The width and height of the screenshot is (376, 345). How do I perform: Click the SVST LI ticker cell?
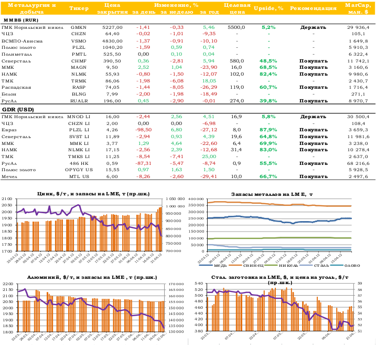[79, 137]
